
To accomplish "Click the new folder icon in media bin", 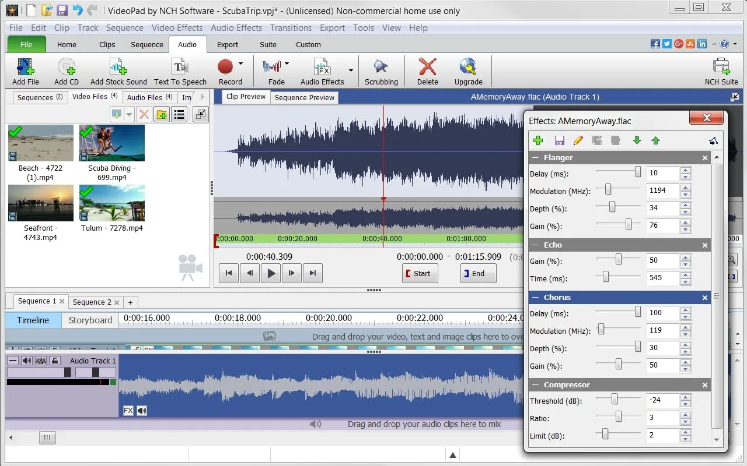I will click(x=161, y=114).
